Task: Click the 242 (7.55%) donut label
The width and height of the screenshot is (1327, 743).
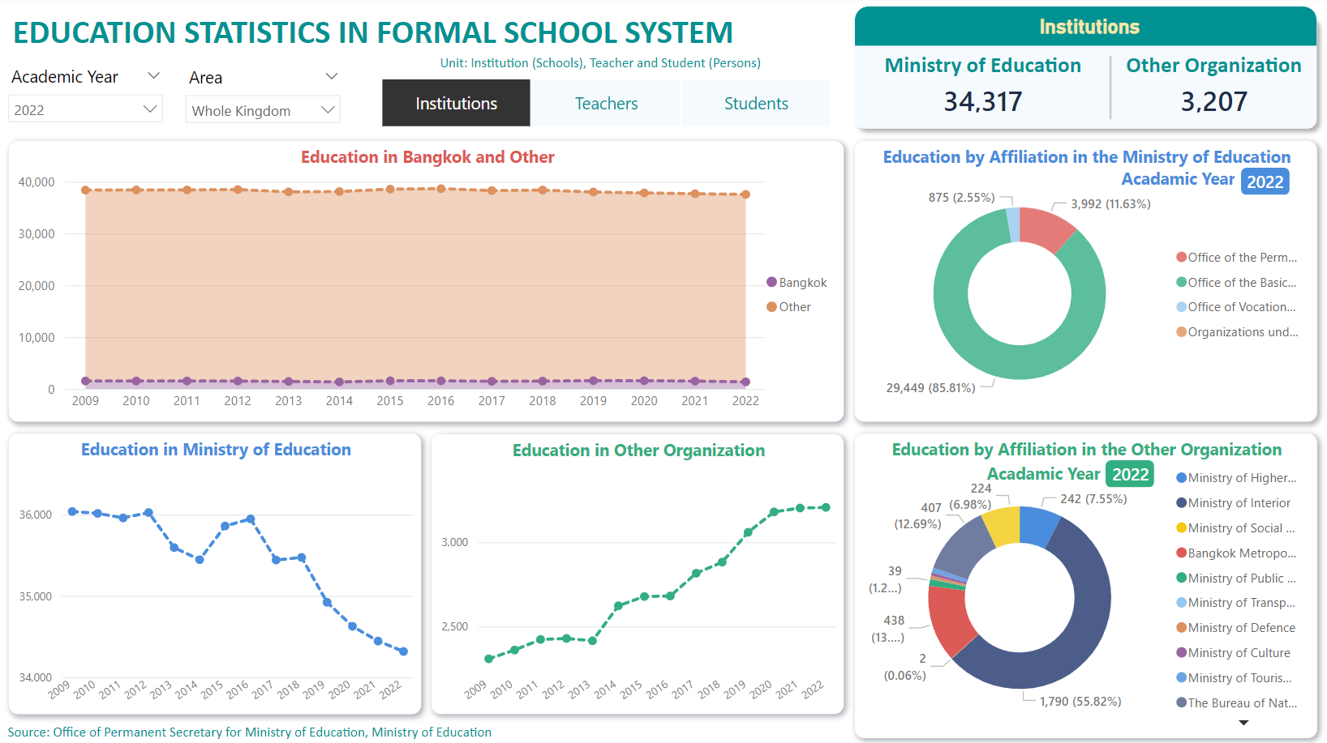Action: (1093, 499)
